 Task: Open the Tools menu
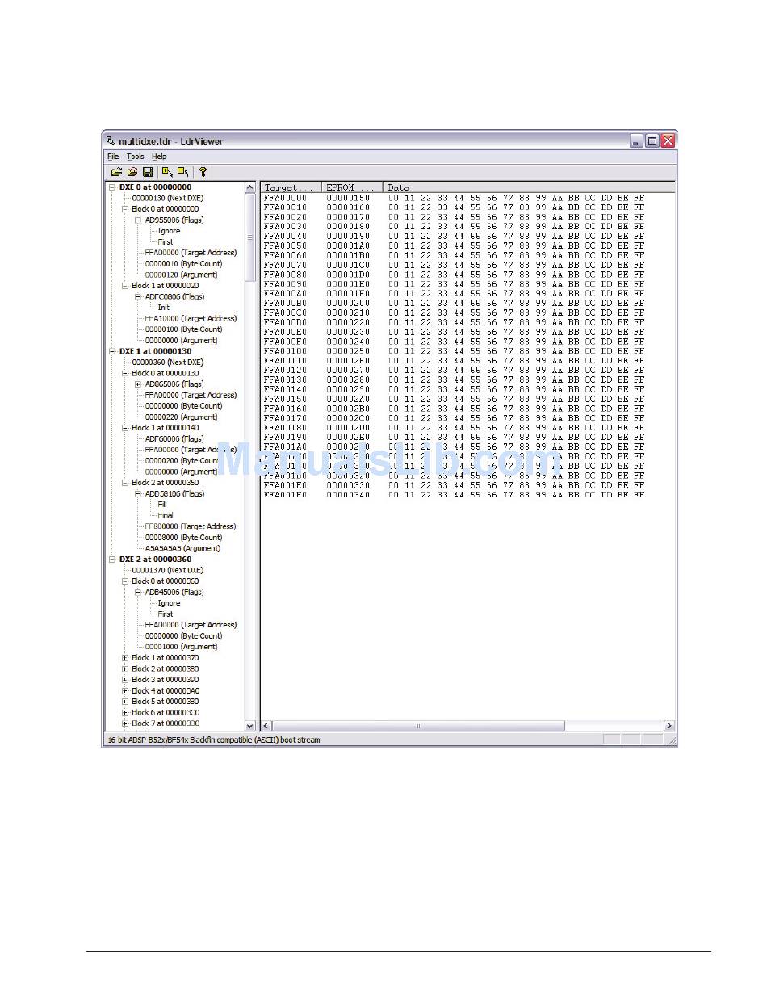coord(135,157)
